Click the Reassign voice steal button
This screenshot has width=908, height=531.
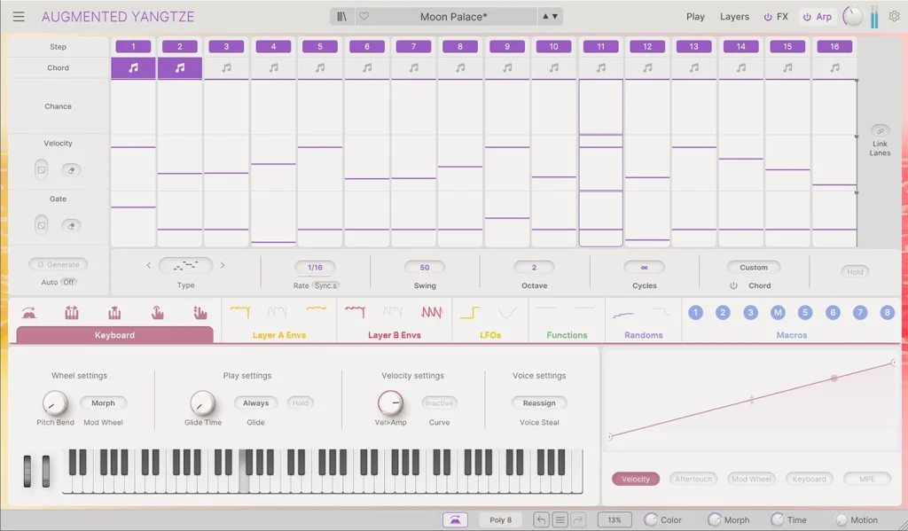(x=538, y=402)
